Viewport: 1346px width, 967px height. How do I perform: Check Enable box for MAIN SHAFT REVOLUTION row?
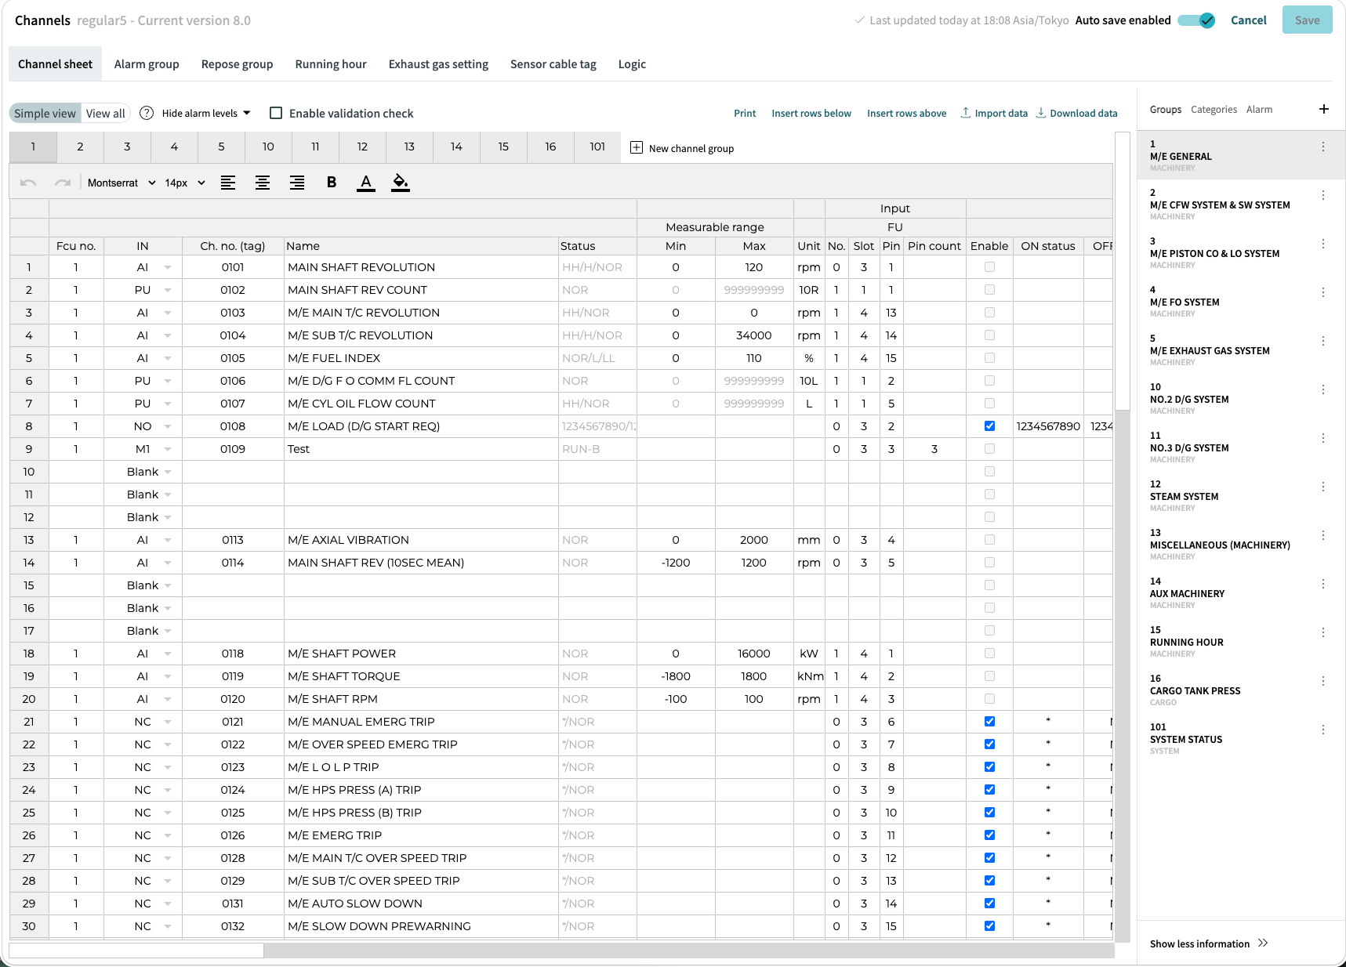[989, 267]
